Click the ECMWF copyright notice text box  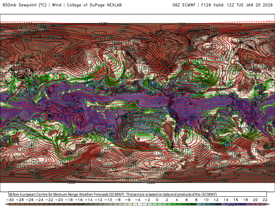pyautogui.click(x=138, y=194)
